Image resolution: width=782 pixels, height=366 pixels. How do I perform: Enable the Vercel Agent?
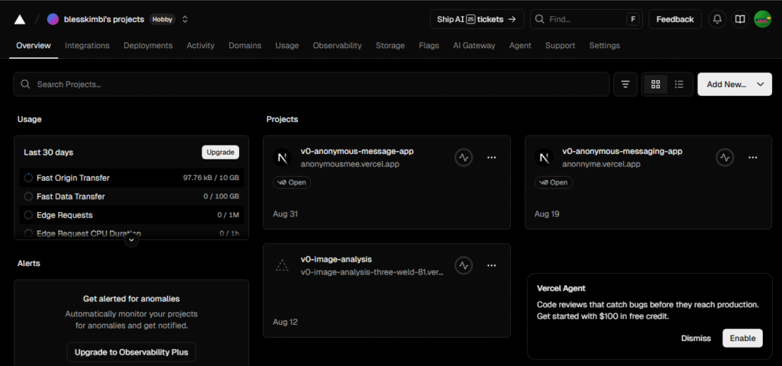click(x=742, y=338)
